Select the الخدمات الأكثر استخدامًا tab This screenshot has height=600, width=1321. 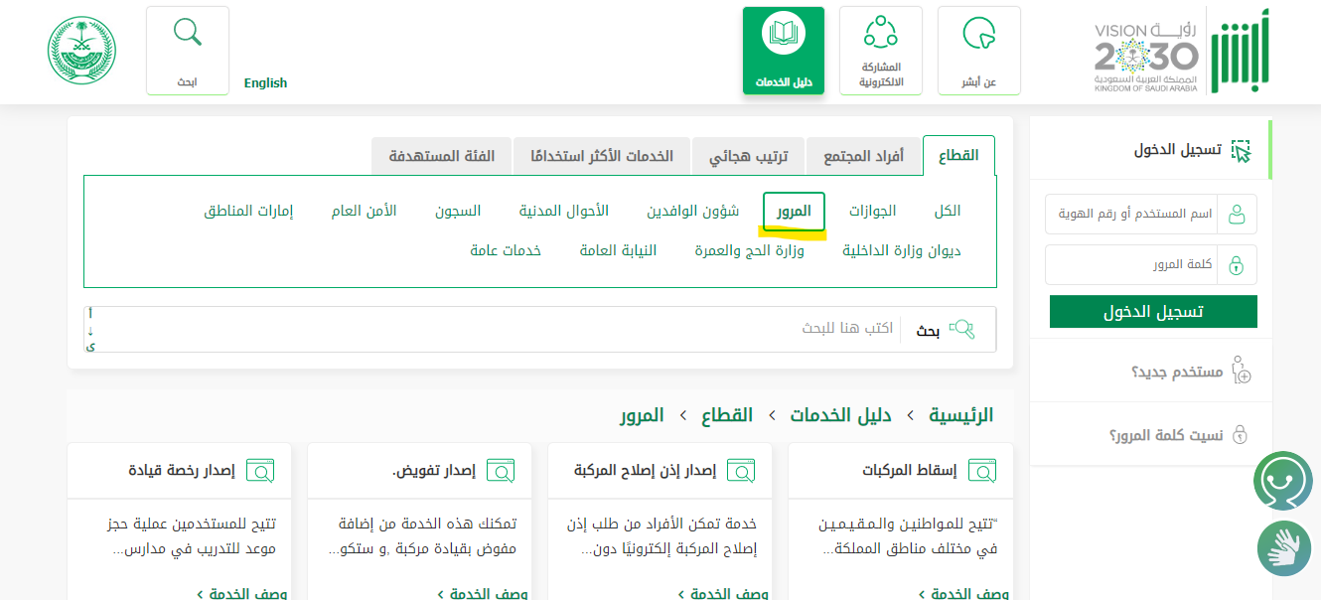coord(601,156)
